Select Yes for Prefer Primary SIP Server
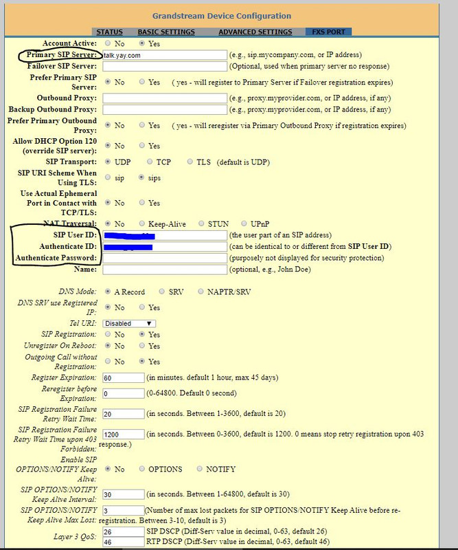458x550 pixels. (142, 82)
